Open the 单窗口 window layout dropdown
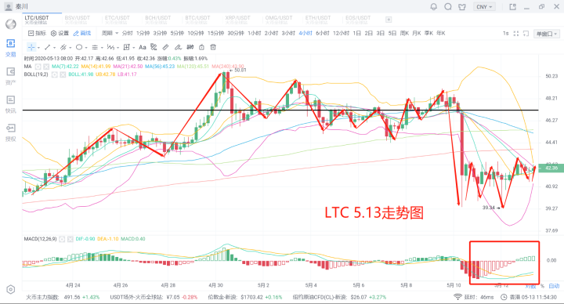This screenshot has width=564, height=304. tap(547, 34)
